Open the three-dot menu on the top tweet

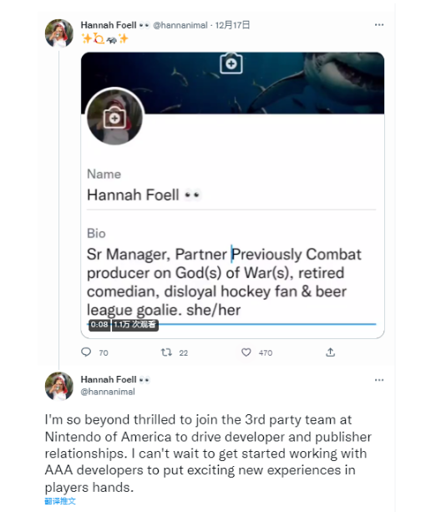click(x=379, y=25)
